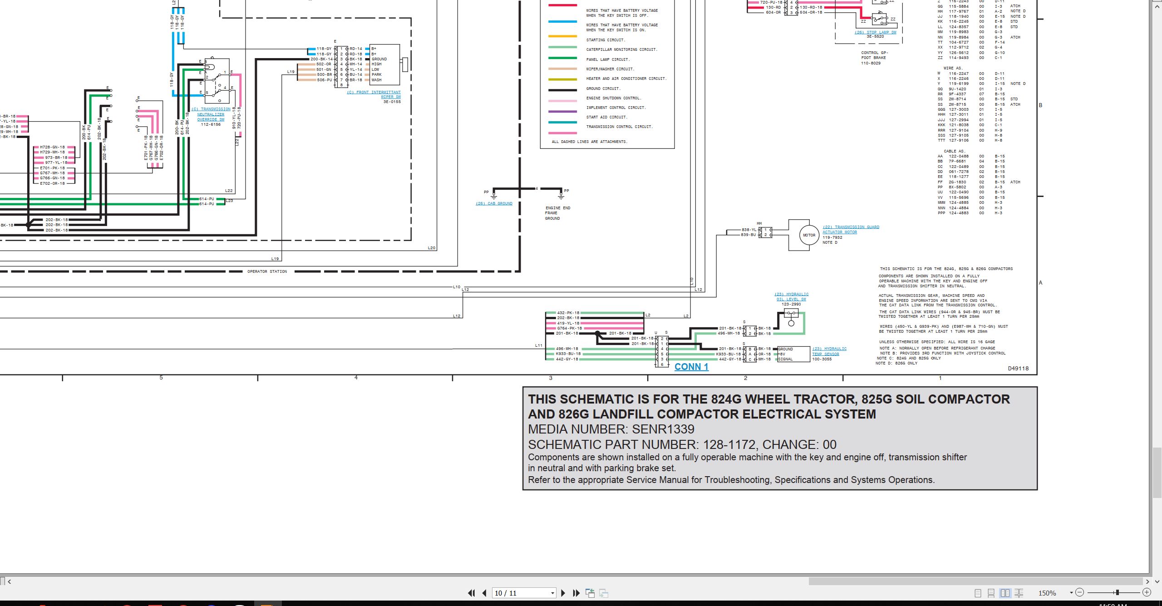1162x606 pixels.
Task: Click the 'PANEL LAMP CIRCUIT.' legend entry
Action: pyautogui.click(x=608, y=59)
